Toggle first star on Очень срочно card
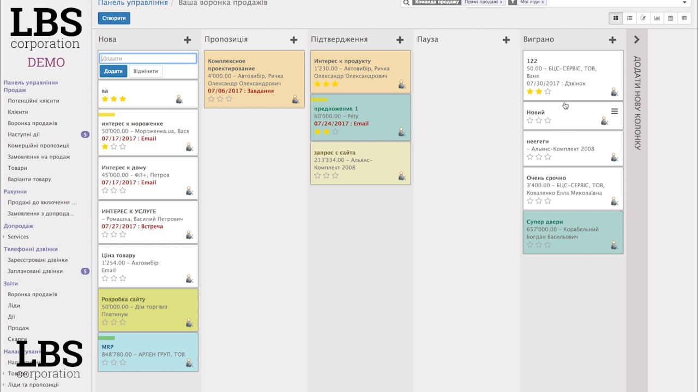The image size is (698, 392). coord(530,201)
